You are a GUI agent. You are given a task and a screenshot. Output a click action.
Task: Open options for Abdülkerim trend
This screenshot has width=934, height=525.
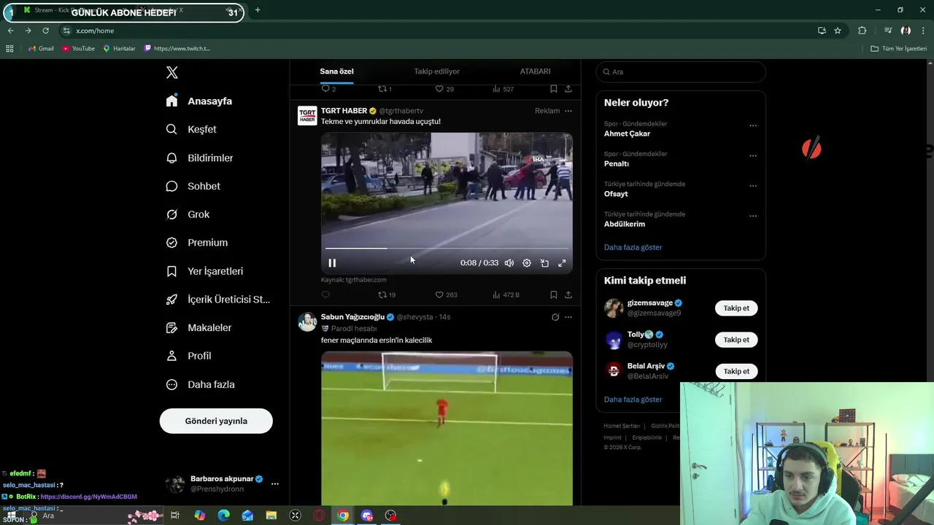point(753,216)
